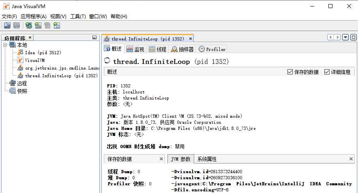Click the Java VisualVM title bar logo
Viewport: 358px width, 193px height.
(6, 6)
